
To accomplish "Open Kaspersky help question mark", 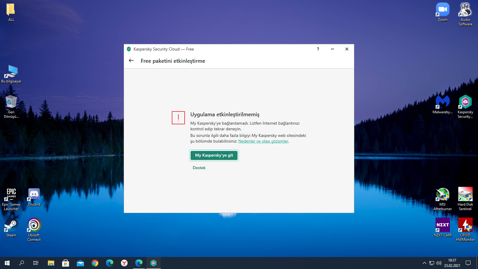I will pos(318,49).
